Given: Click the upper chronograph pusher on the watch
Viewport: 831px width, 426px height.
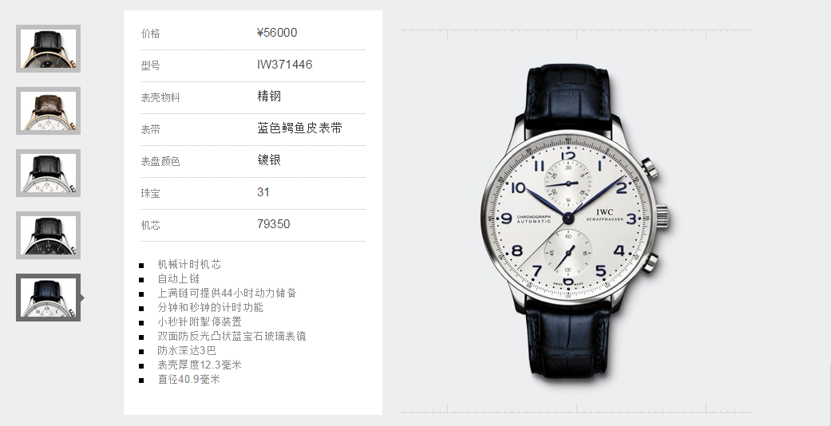Looking at the screenshot, I should 650,168.
